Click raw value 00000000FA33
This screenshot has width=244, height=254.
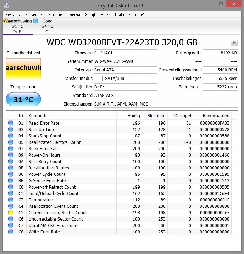point(215,123)
